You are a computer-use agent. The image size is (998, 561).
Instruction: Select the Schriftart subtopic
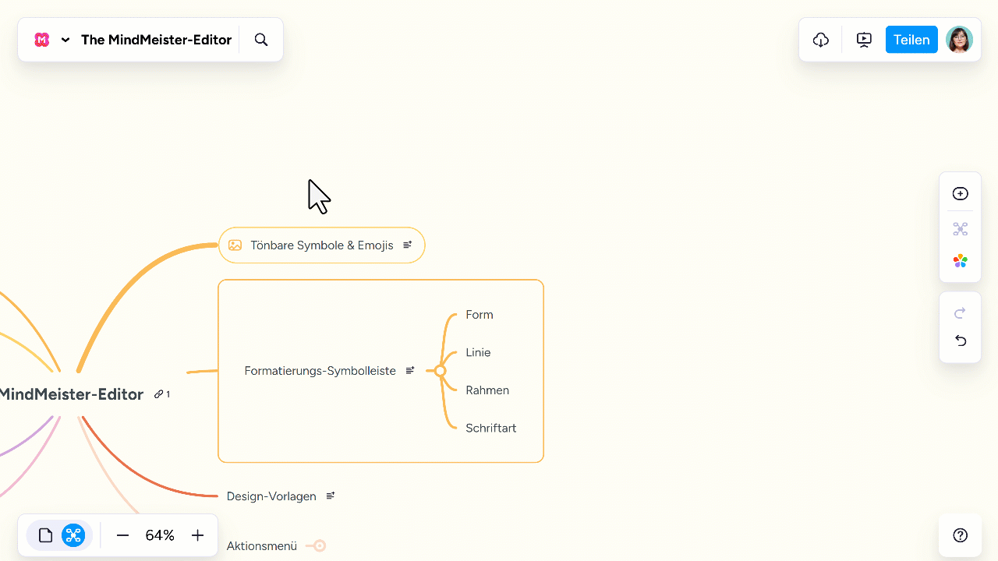pyautogui.click(x=491, y=428)
